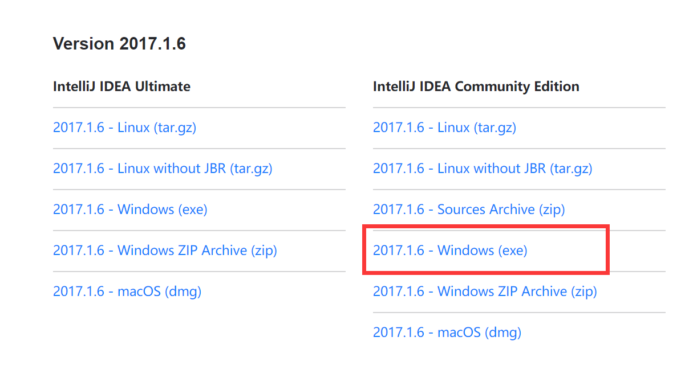The width and height of the screenshot is (685, 374).
Task: Download Ultimate 2017.1.6 Linux tar.gz
Action: tap(124, 128)
